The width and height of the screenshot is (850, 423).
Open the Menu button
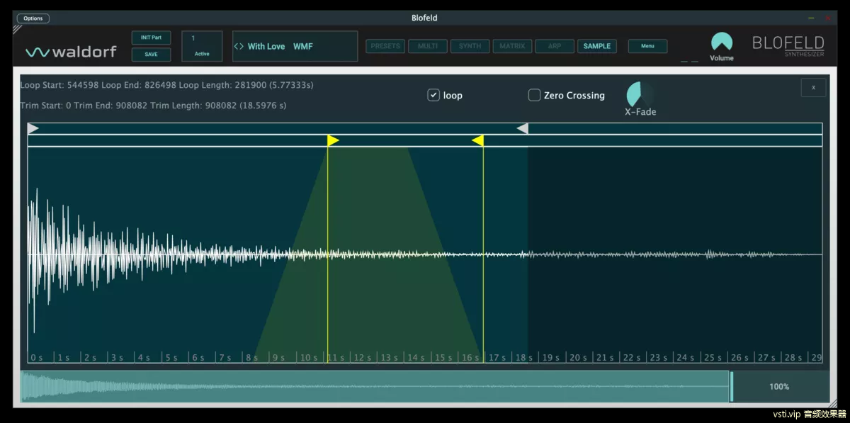pyautogui.click(x=647, y=46)
